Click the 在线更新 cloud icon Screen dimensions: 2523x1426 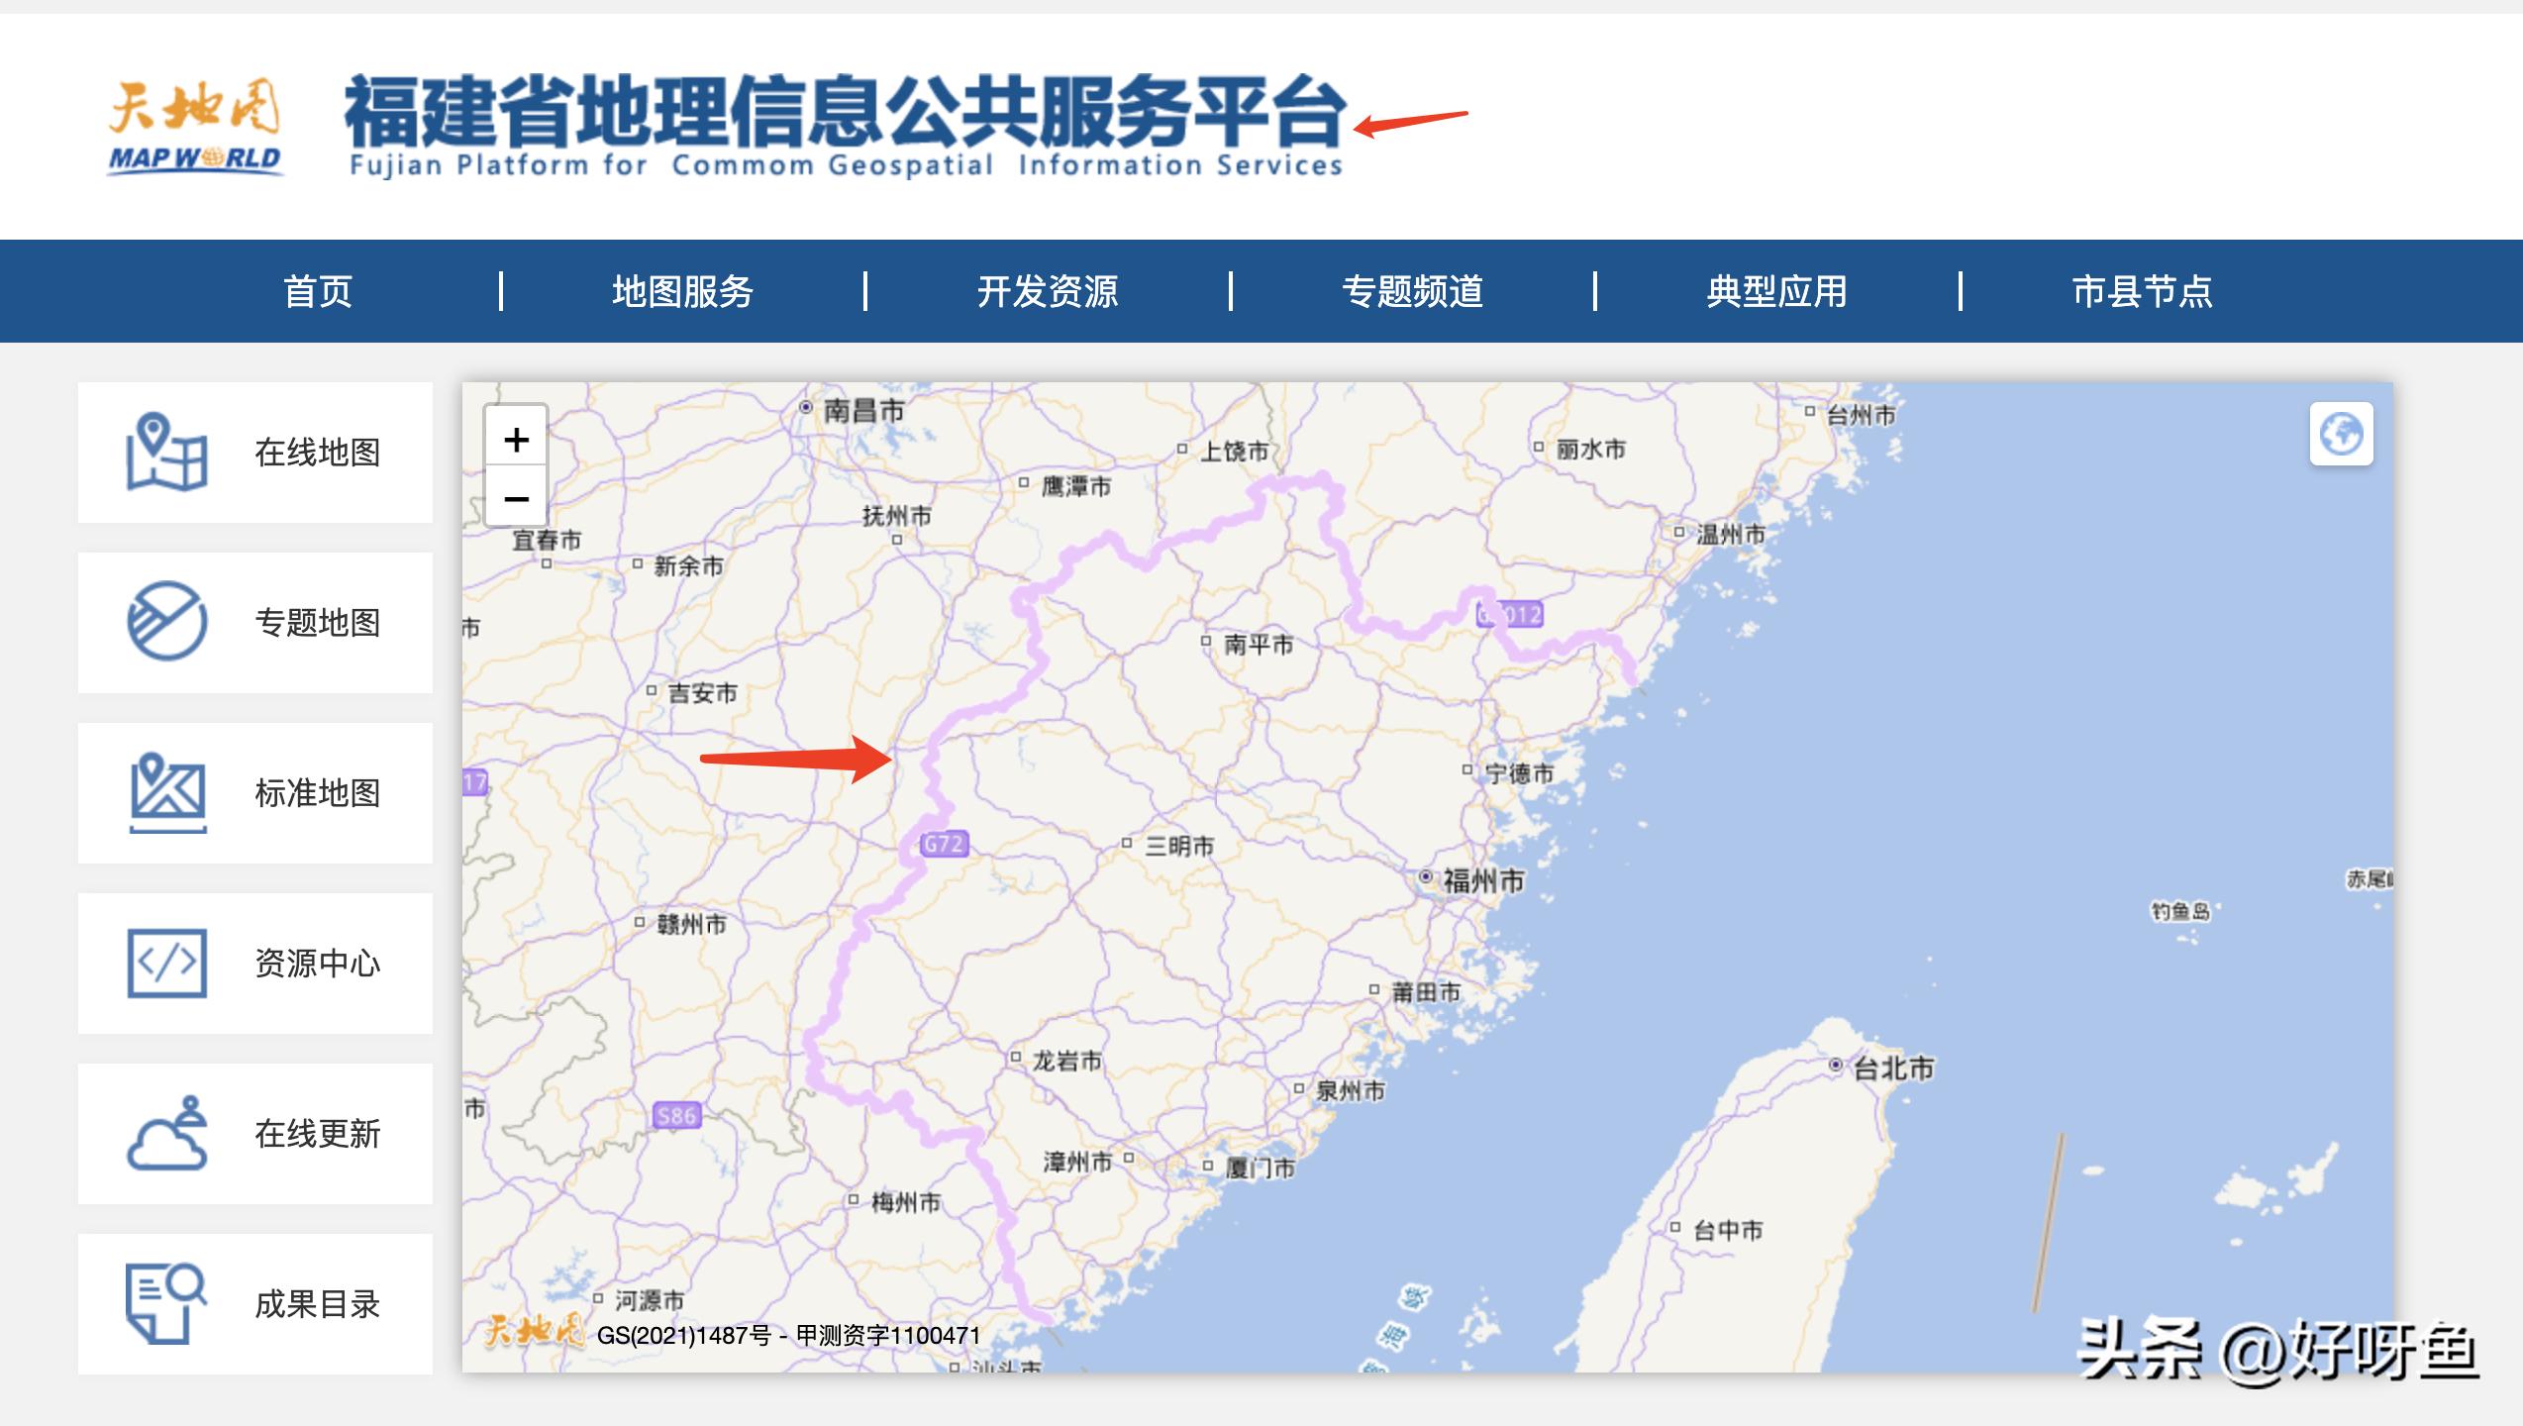(x=166, y=1134)
